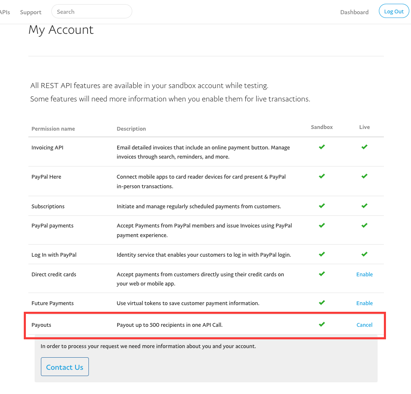This screenshot has height=394, width=411.
Task: Click the Live checkmark for Subscriptions
Action: [364, 206]
